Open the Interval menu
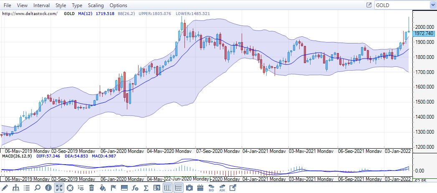Image resolution: width=437 pixels, height=193 pixels. (41, 5)
